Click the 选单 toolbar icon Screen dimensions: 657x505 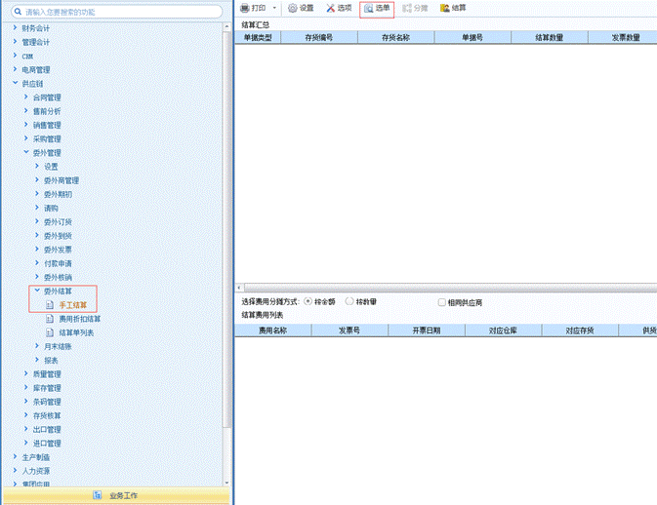[x=369, y=8]
